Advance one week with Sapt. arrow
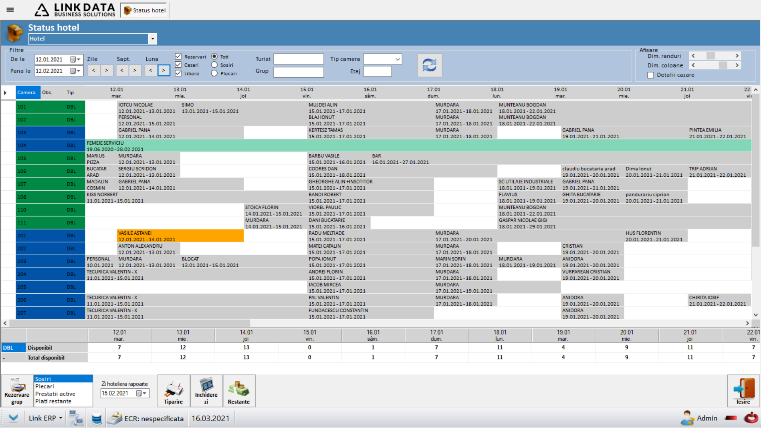Image resolution: width=761 pixels, height=428 pixels. (135, 71)
